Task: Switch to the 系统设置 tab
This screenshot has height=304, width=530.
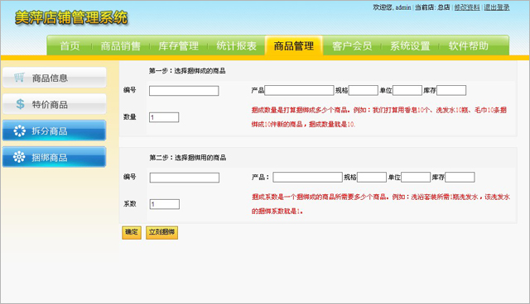Action: pos(410,45)
